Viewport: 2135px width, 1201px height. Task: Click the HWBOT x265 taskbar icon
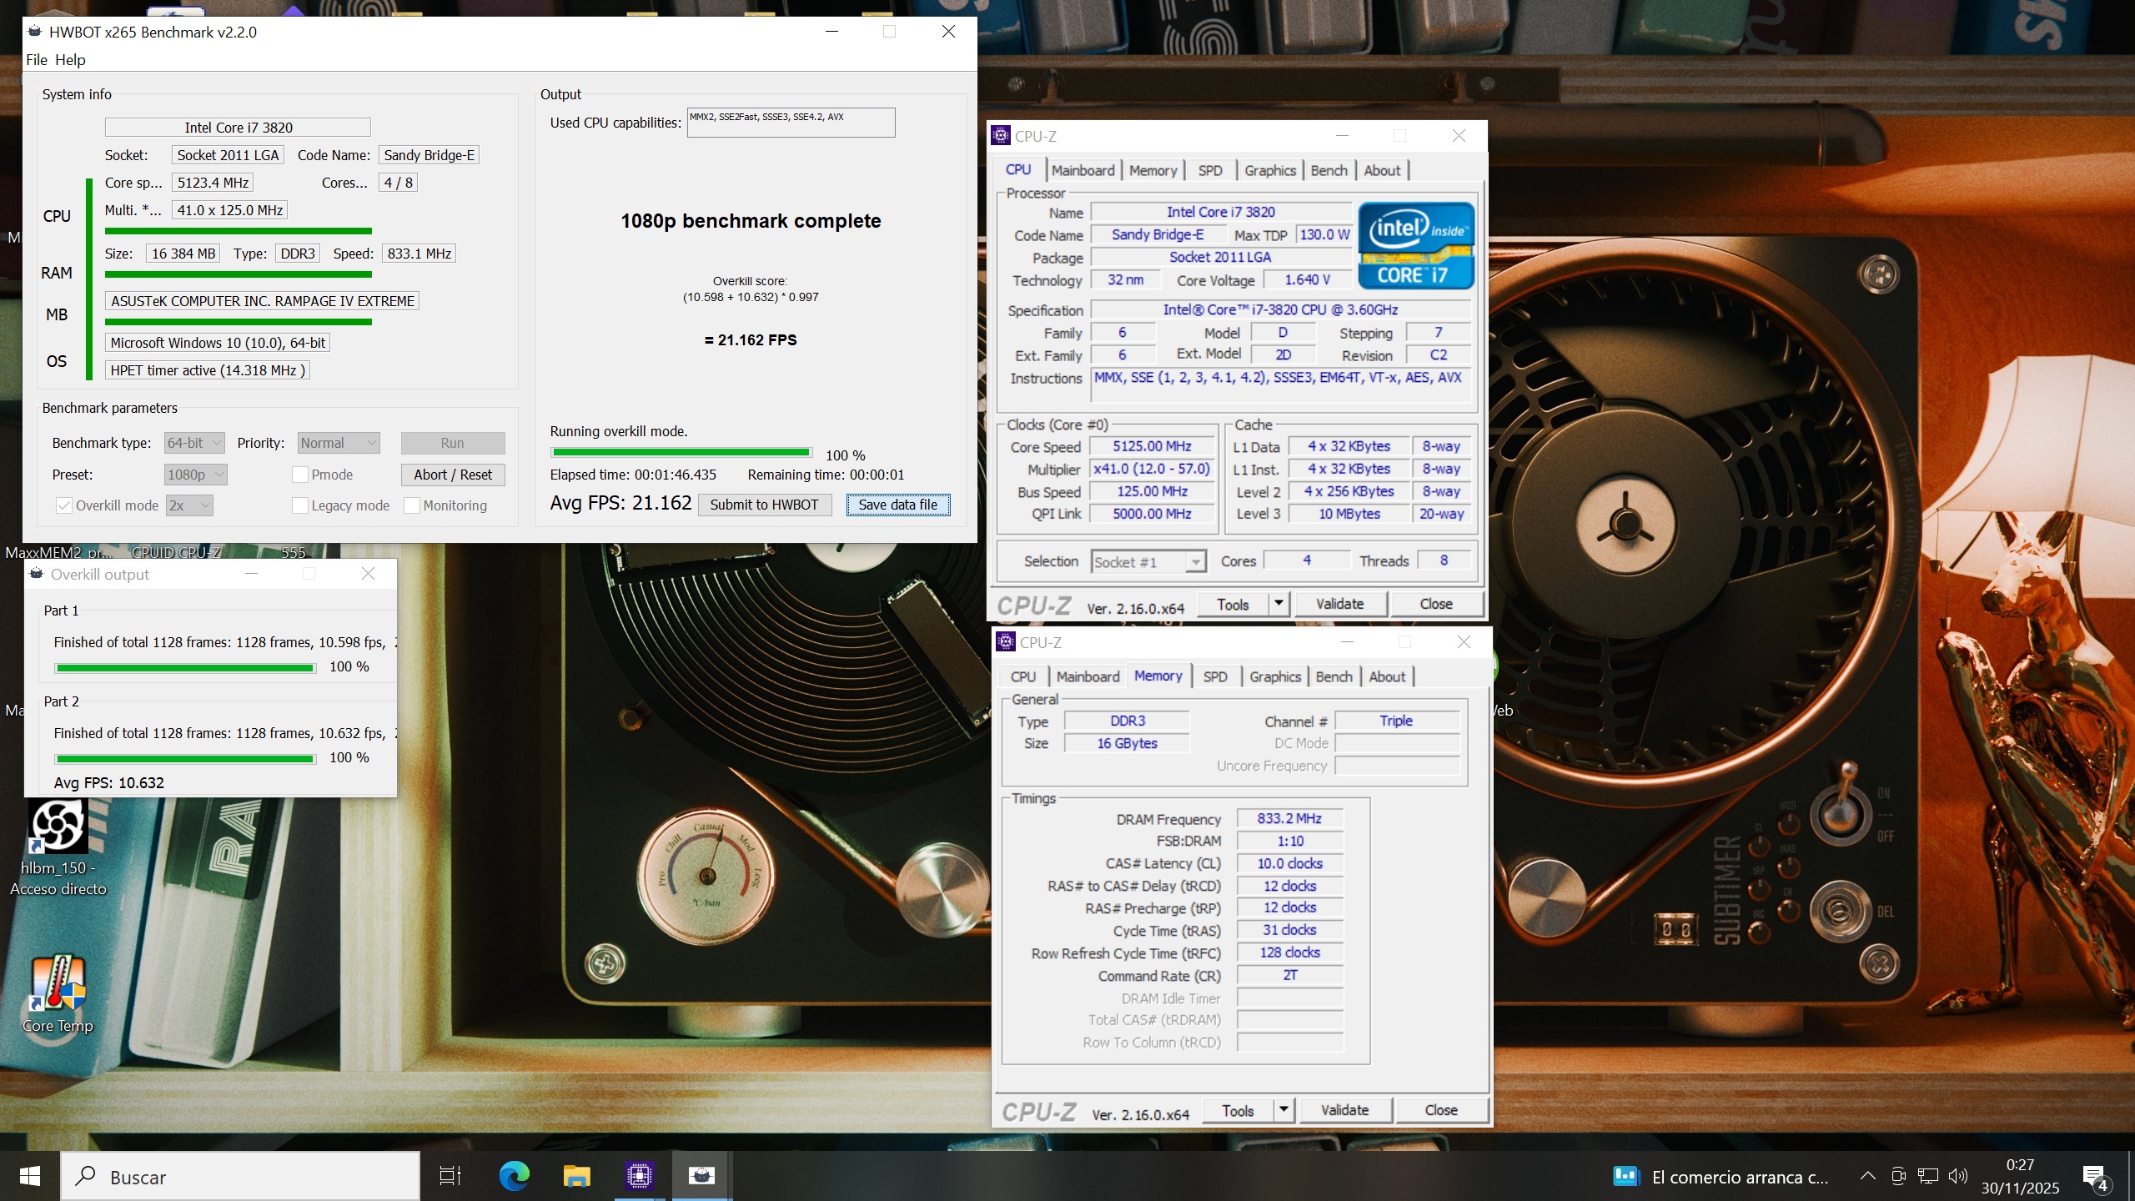(x=701, y=1176)
